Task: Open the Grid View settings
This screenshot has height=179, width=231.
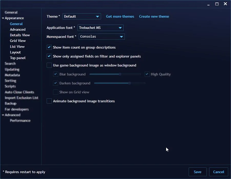Action: pos(18,41)
